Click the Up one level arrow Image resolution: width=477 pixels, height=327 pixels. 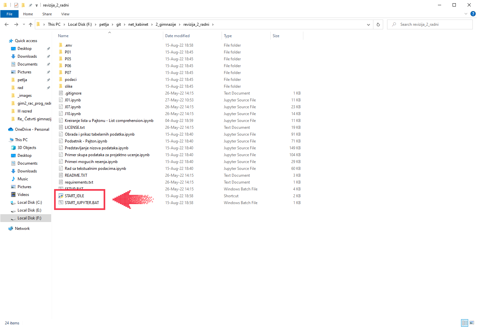click(x=31, y=24)
